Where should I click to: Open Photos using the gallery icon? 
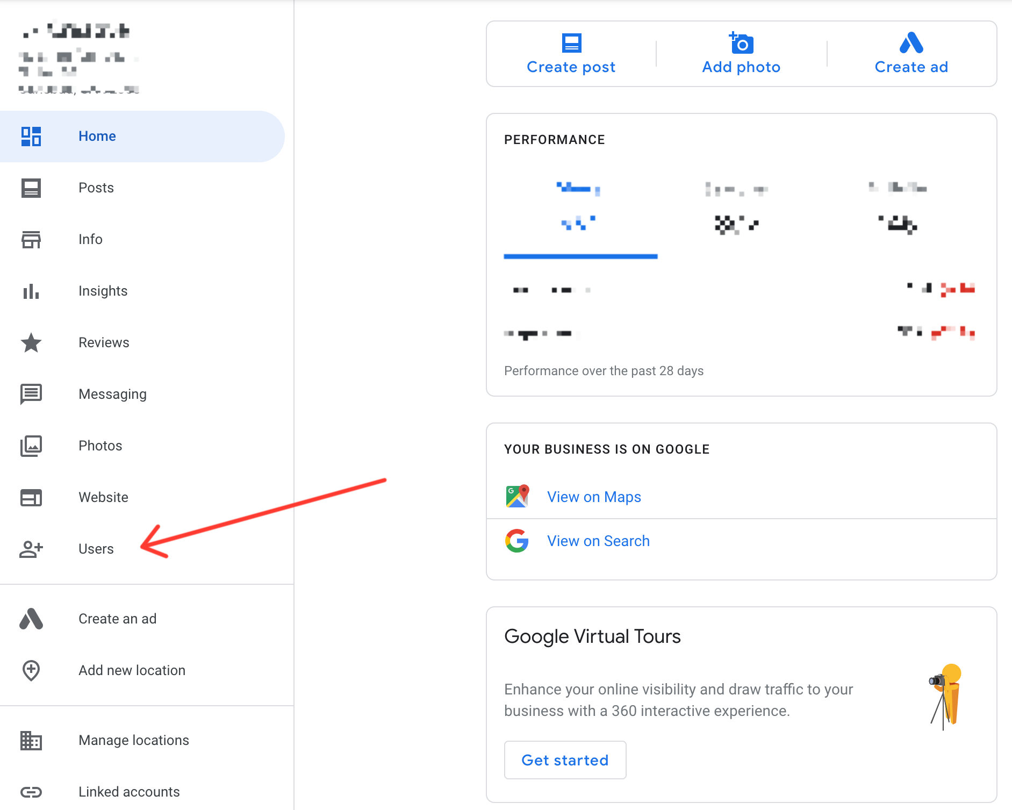tap(31, 446)
